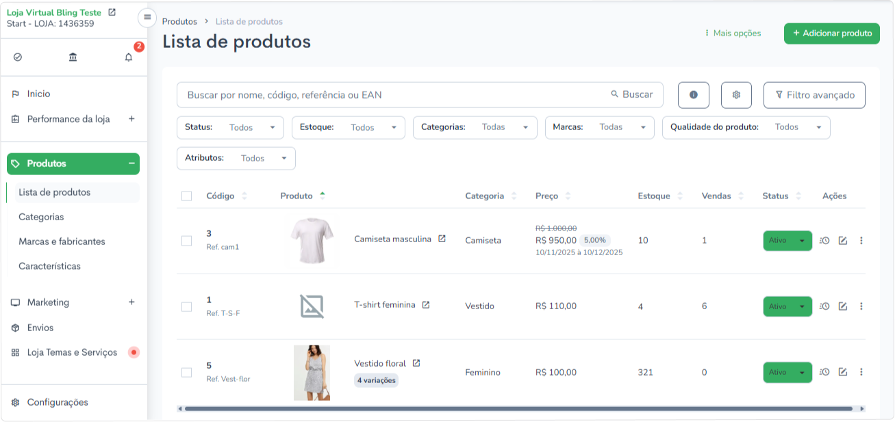Viewport: 895px width, 422px height.
Task: Open Ativo status dropdown for Vestido floral
Action: click(787, 372)
